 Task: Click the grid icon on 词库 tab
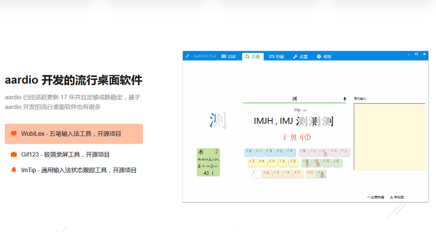(223, 57)
